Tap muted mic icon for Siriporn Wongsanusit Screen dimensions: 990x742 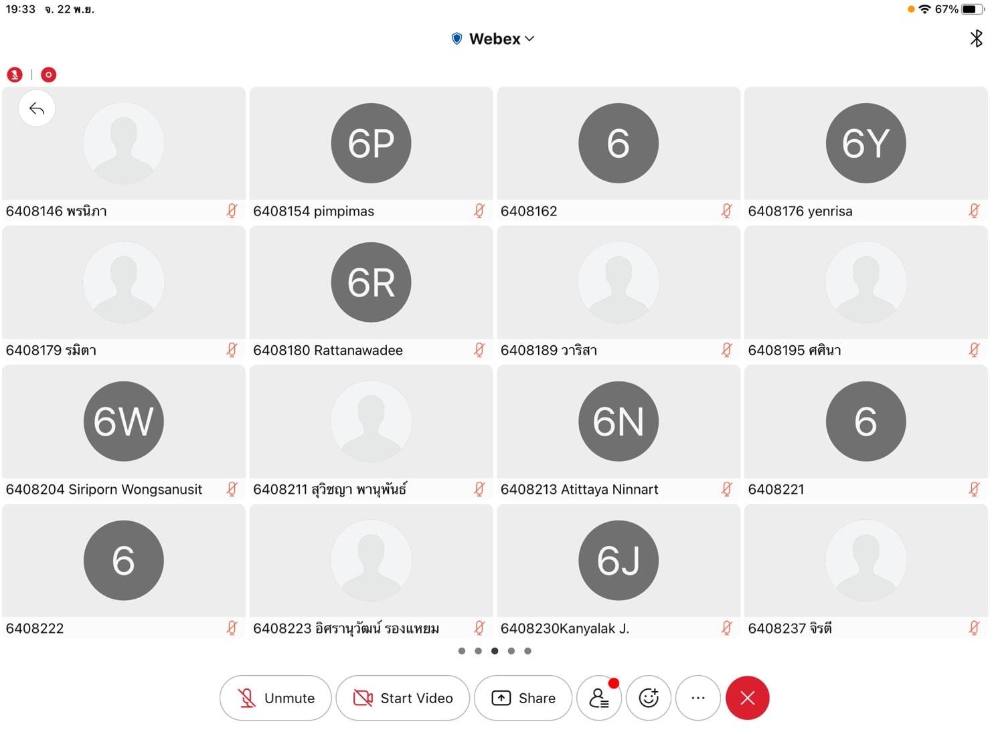(x=232, y=489)
